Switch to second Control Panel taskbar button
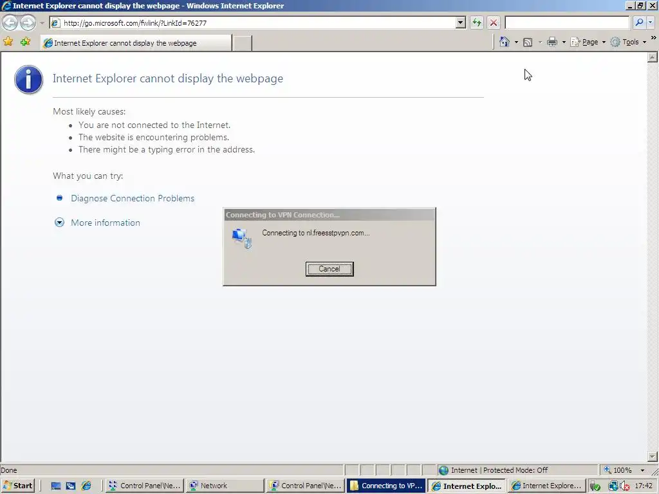This screenshot has width=659, height=494. [305, 486]
